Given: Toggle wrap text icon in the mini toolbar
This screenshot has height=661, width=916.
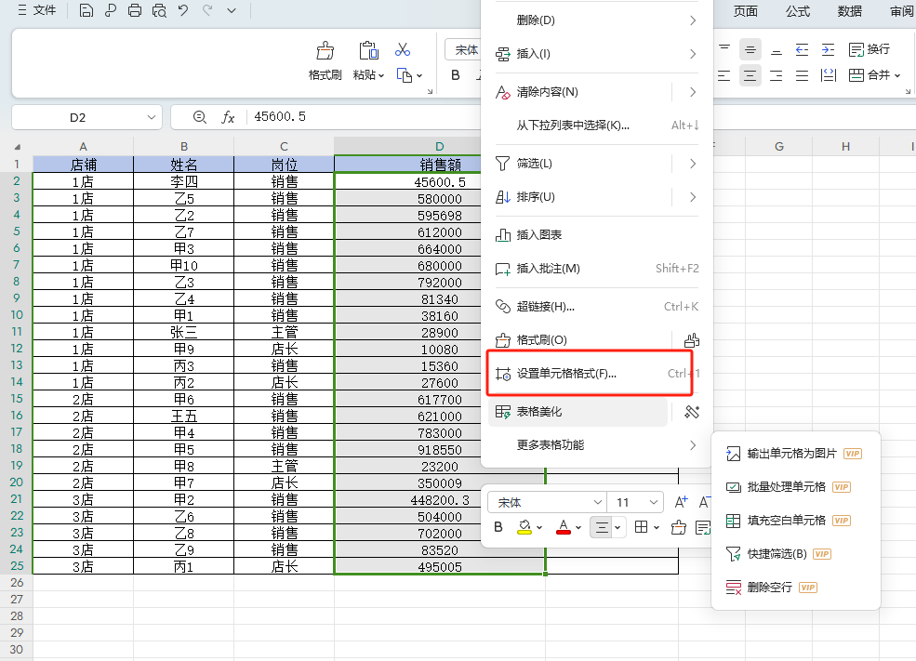Looking at the screenshot, I should (703, 528).
